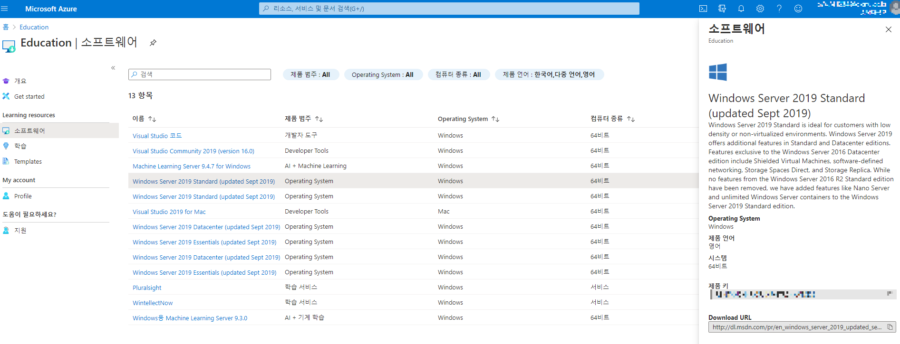Open Visual Studio Community 2019 link
The image size is (900, 344).
coord(194,151)
